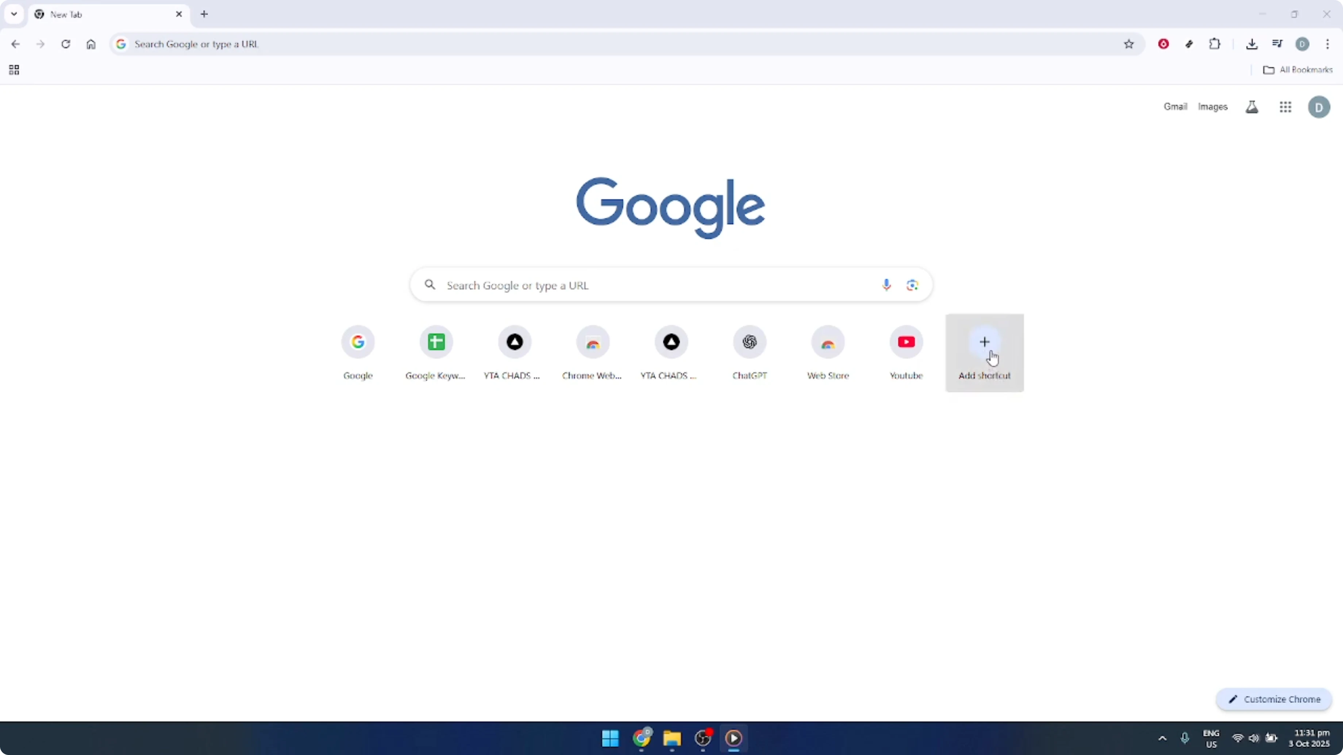1343x755 pixels.
Task: Restore down the Chrome window
Action: tap(1294, 14)
